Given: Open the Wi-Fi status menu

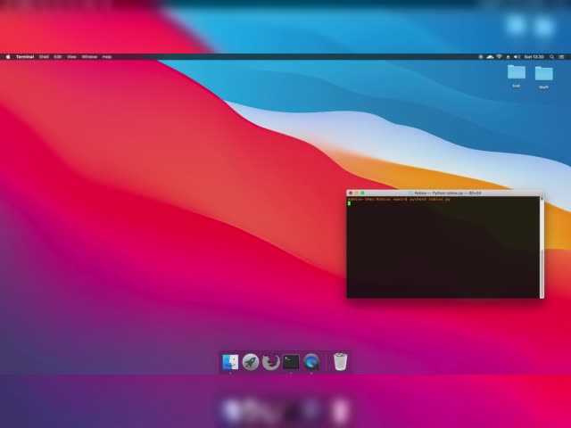Looking at the screenshot, I should (500, 57).
